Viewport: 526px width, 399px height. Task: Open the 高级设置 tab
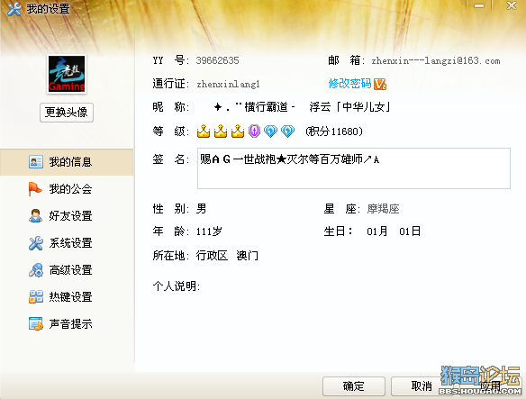pyautogui.click(x=67, y=270)
